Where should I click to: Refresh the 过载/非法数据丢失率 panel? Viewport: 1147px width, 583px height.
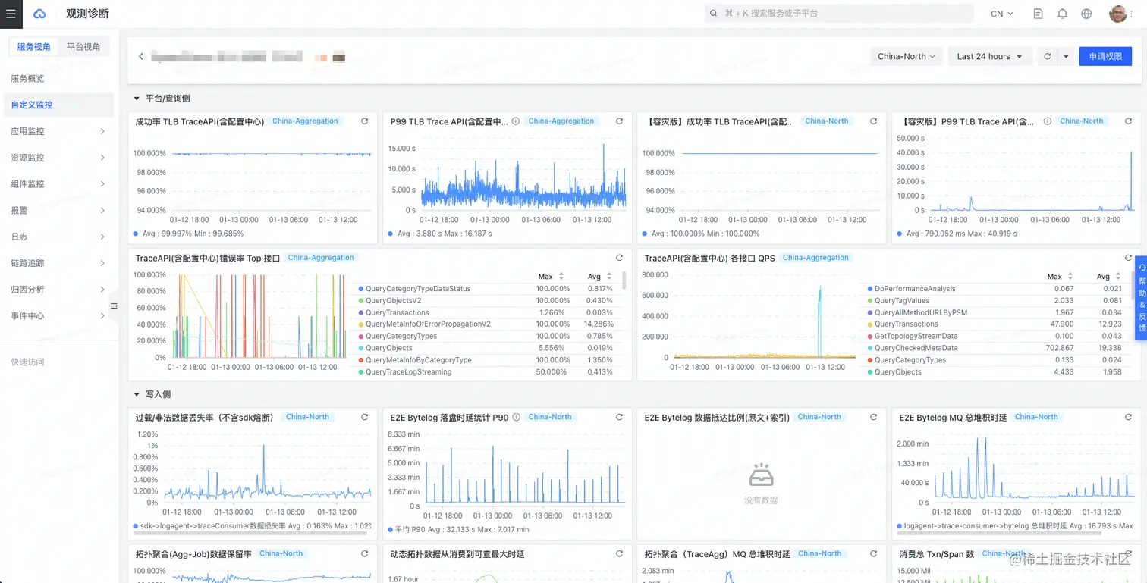point(365,417)
